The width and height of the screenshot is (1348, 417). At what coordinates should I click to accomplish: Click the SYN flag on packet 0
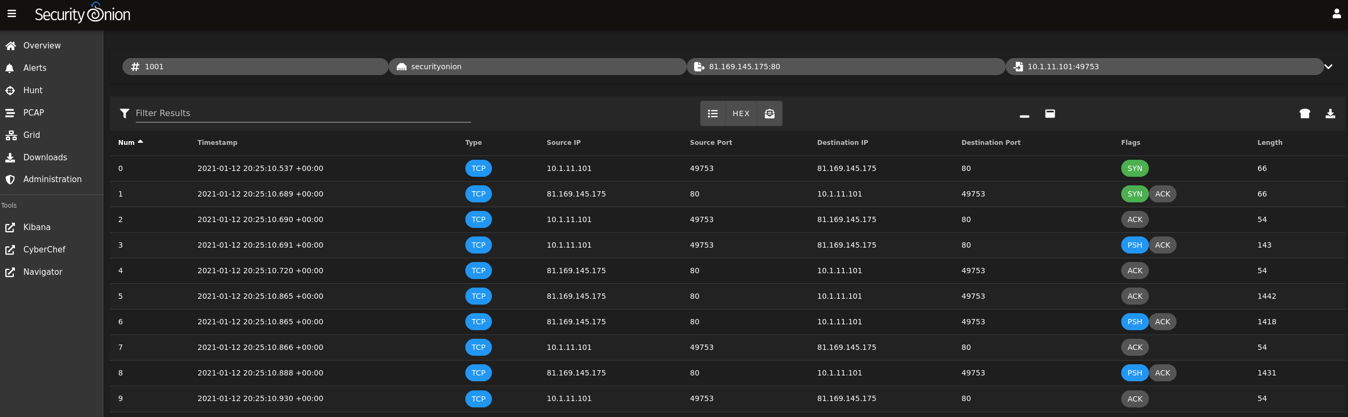coord(1135,168)
